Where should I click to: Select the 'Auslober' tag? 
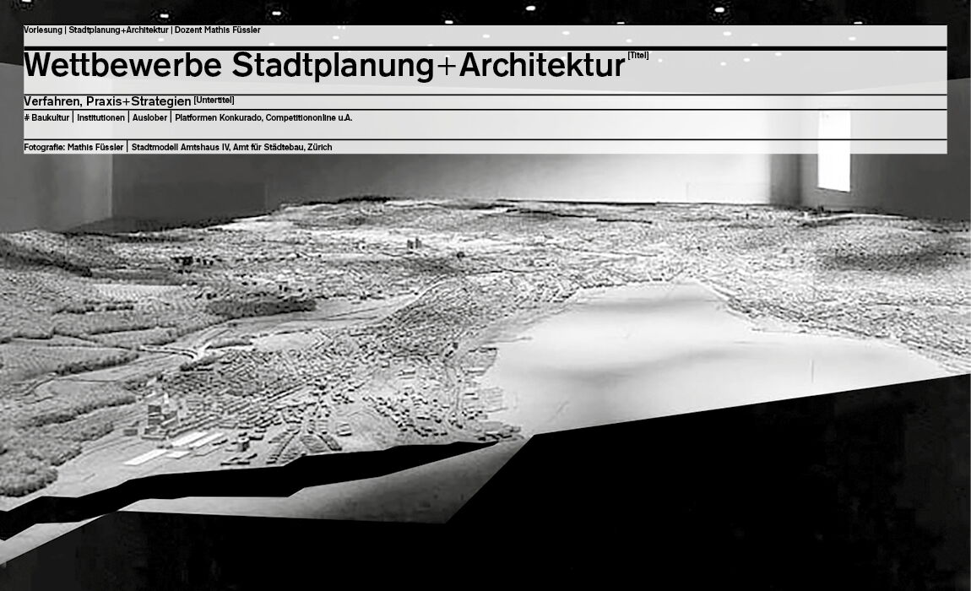tap(149, 118)
